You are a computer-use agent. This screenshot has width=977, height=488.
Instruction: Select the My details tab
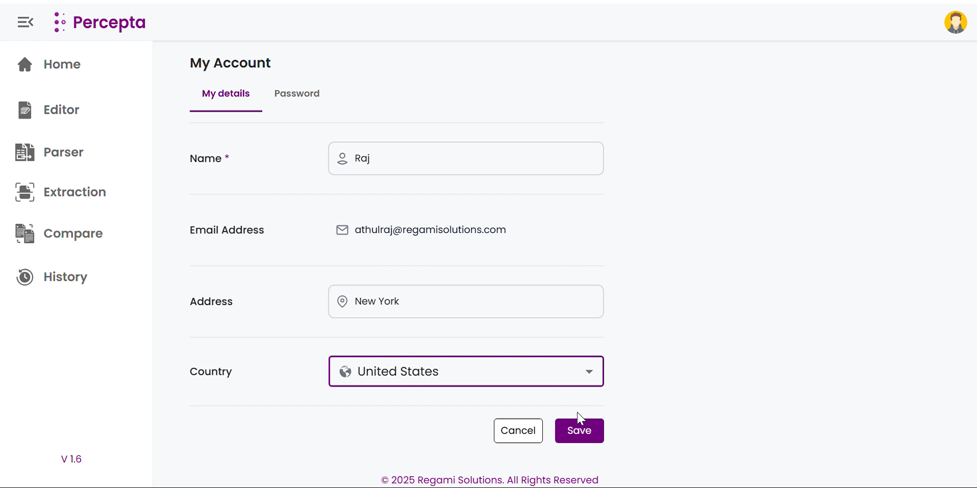point(226,93)
